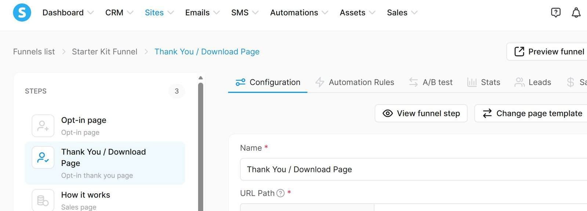Expand the Sales menu chevron

pyautogui.click(x=414, y=13)
